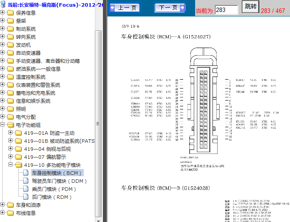
Task: Collapse the 419—10 多功能电子模块 node
Action: click(11, 164)
